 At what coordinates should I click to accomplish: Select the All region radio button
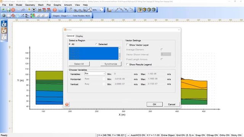70,44
